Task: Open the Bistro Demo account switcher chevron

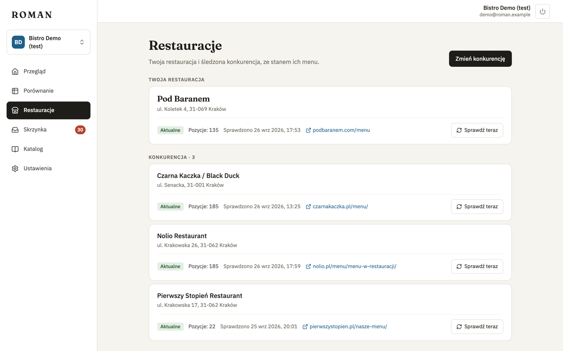Action: pyautogui.click(x=82, y=42)
